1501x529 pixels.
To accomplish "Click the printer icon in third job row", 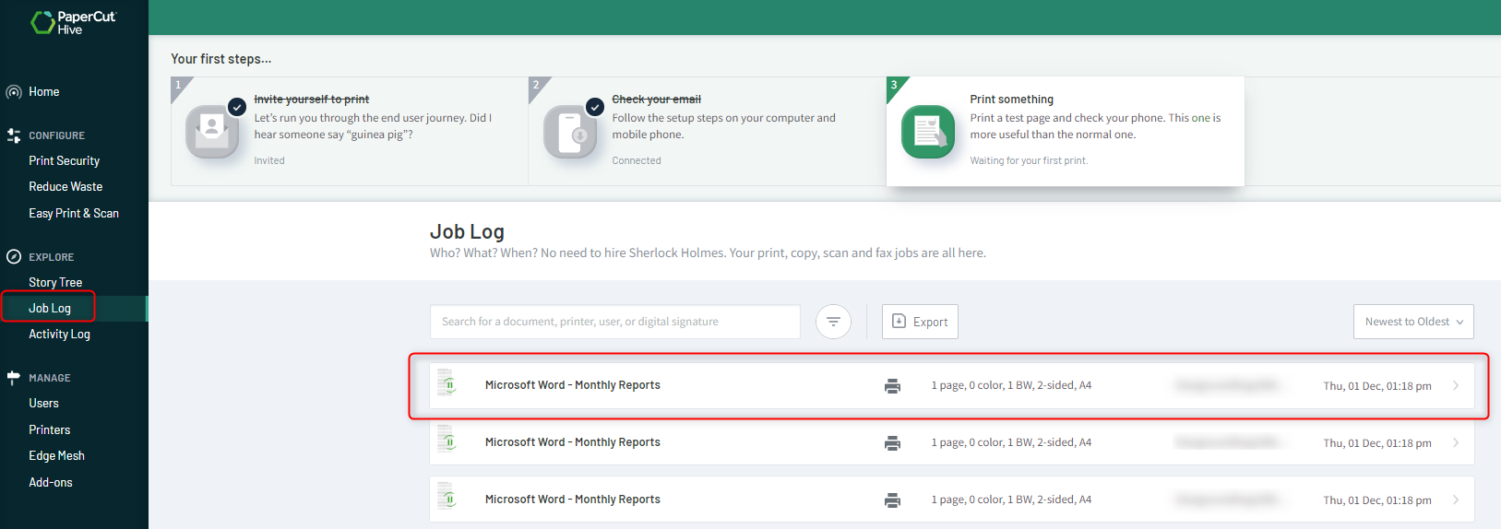I will (x=892, y=500).
